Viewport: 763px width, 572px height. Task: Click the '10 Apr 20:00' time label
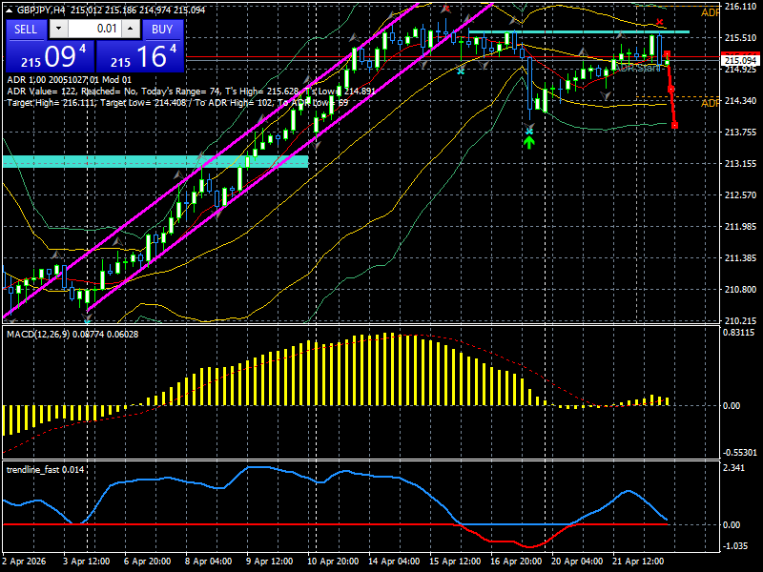coord(333,561)
